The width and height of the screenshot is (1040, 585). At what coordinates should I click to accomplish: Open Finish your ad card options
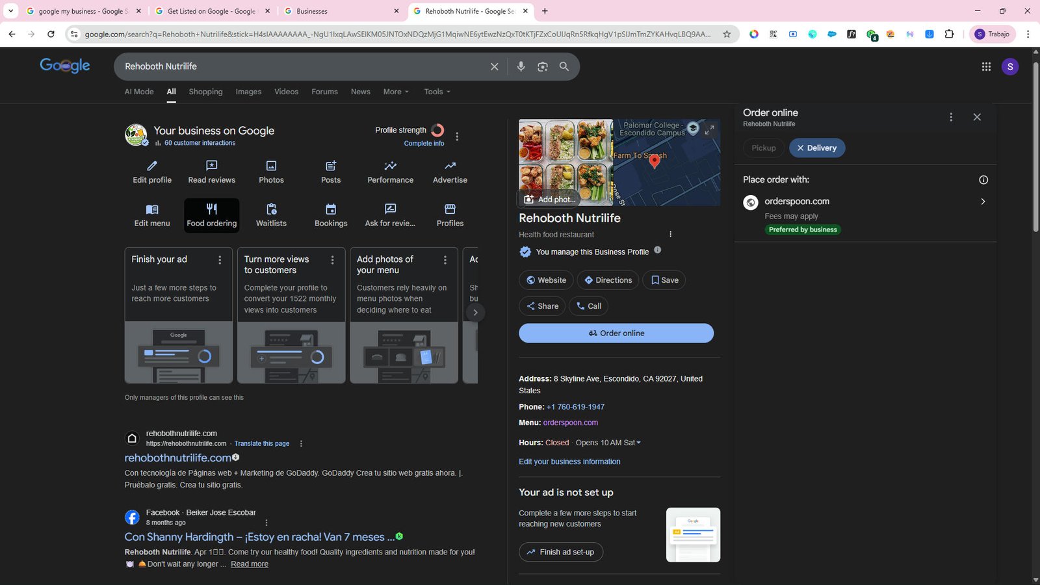coord(220,260)
